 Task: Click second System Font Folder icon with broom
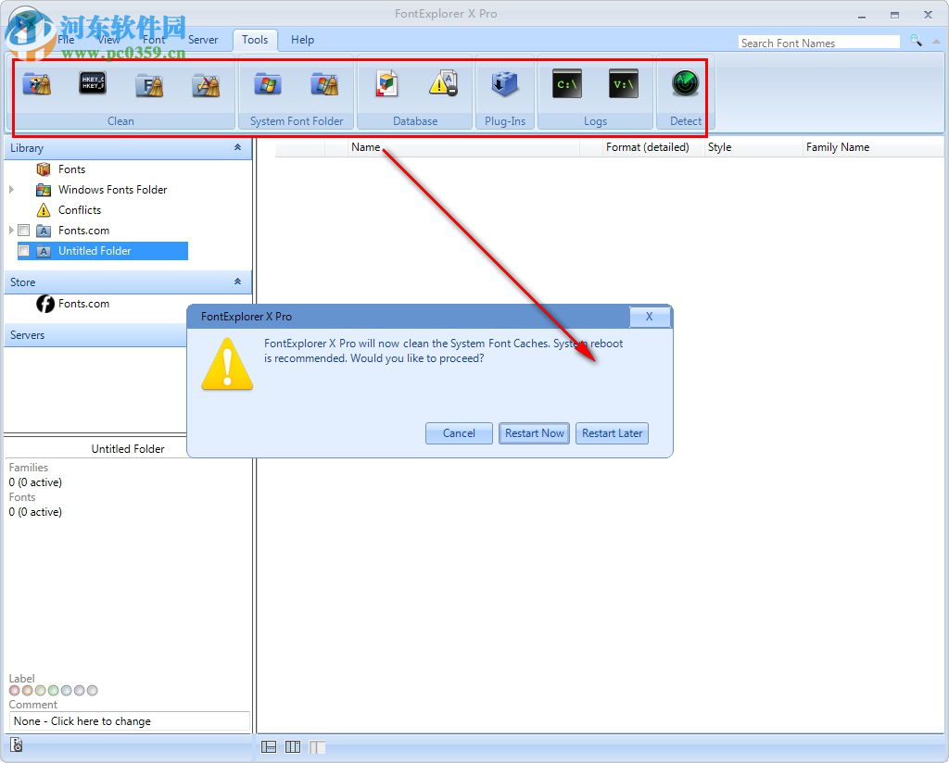(x=324, y=84)
